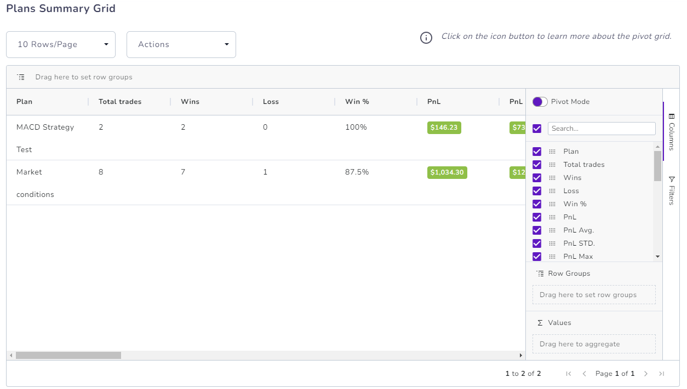Click the drag handle icon beside PnL Avg.

(552, 230)
